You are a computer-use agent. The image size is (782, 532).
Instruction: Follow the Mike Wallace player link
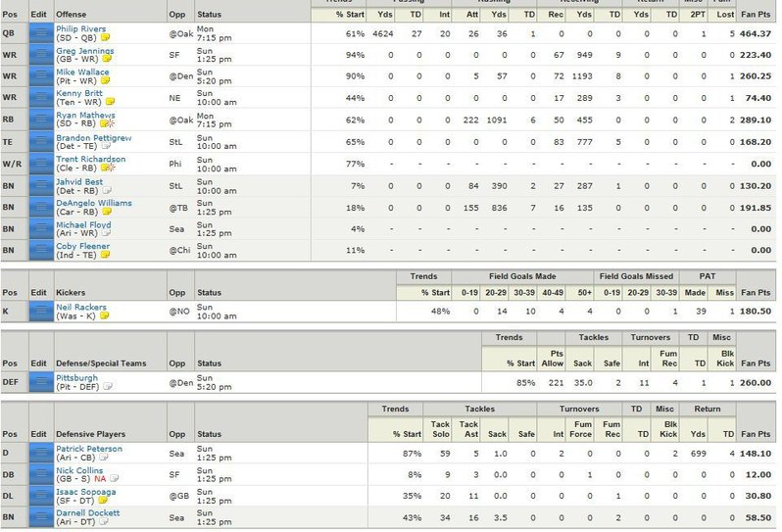pos(82,72)
